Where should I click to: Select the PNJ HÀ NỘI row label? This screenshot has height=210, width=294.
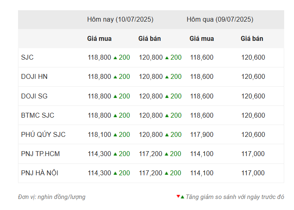coord(40,173)
